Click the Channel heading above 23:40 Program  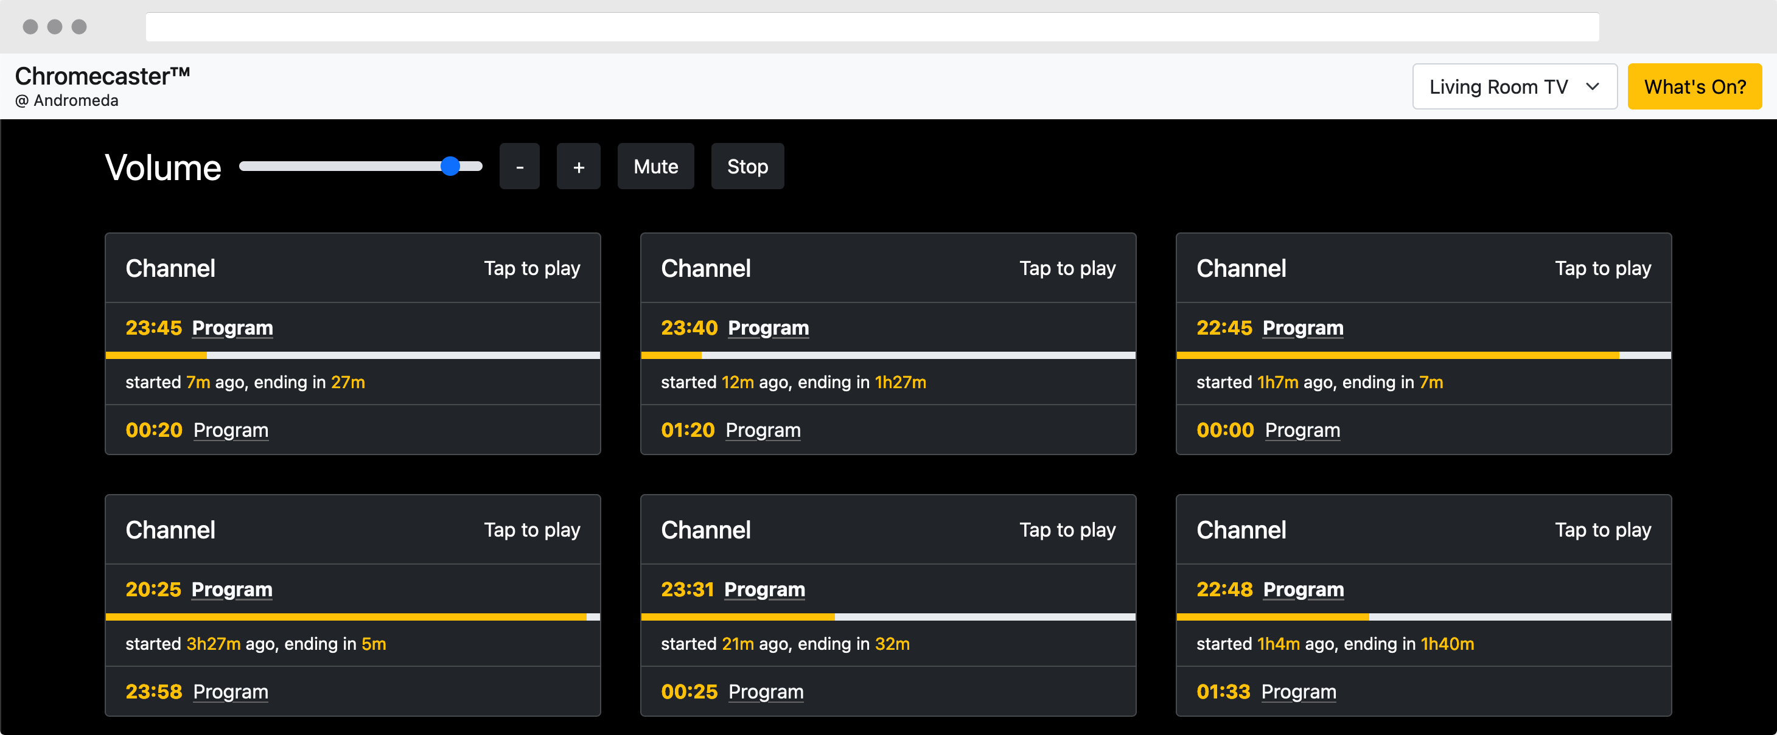coord(706,268)
